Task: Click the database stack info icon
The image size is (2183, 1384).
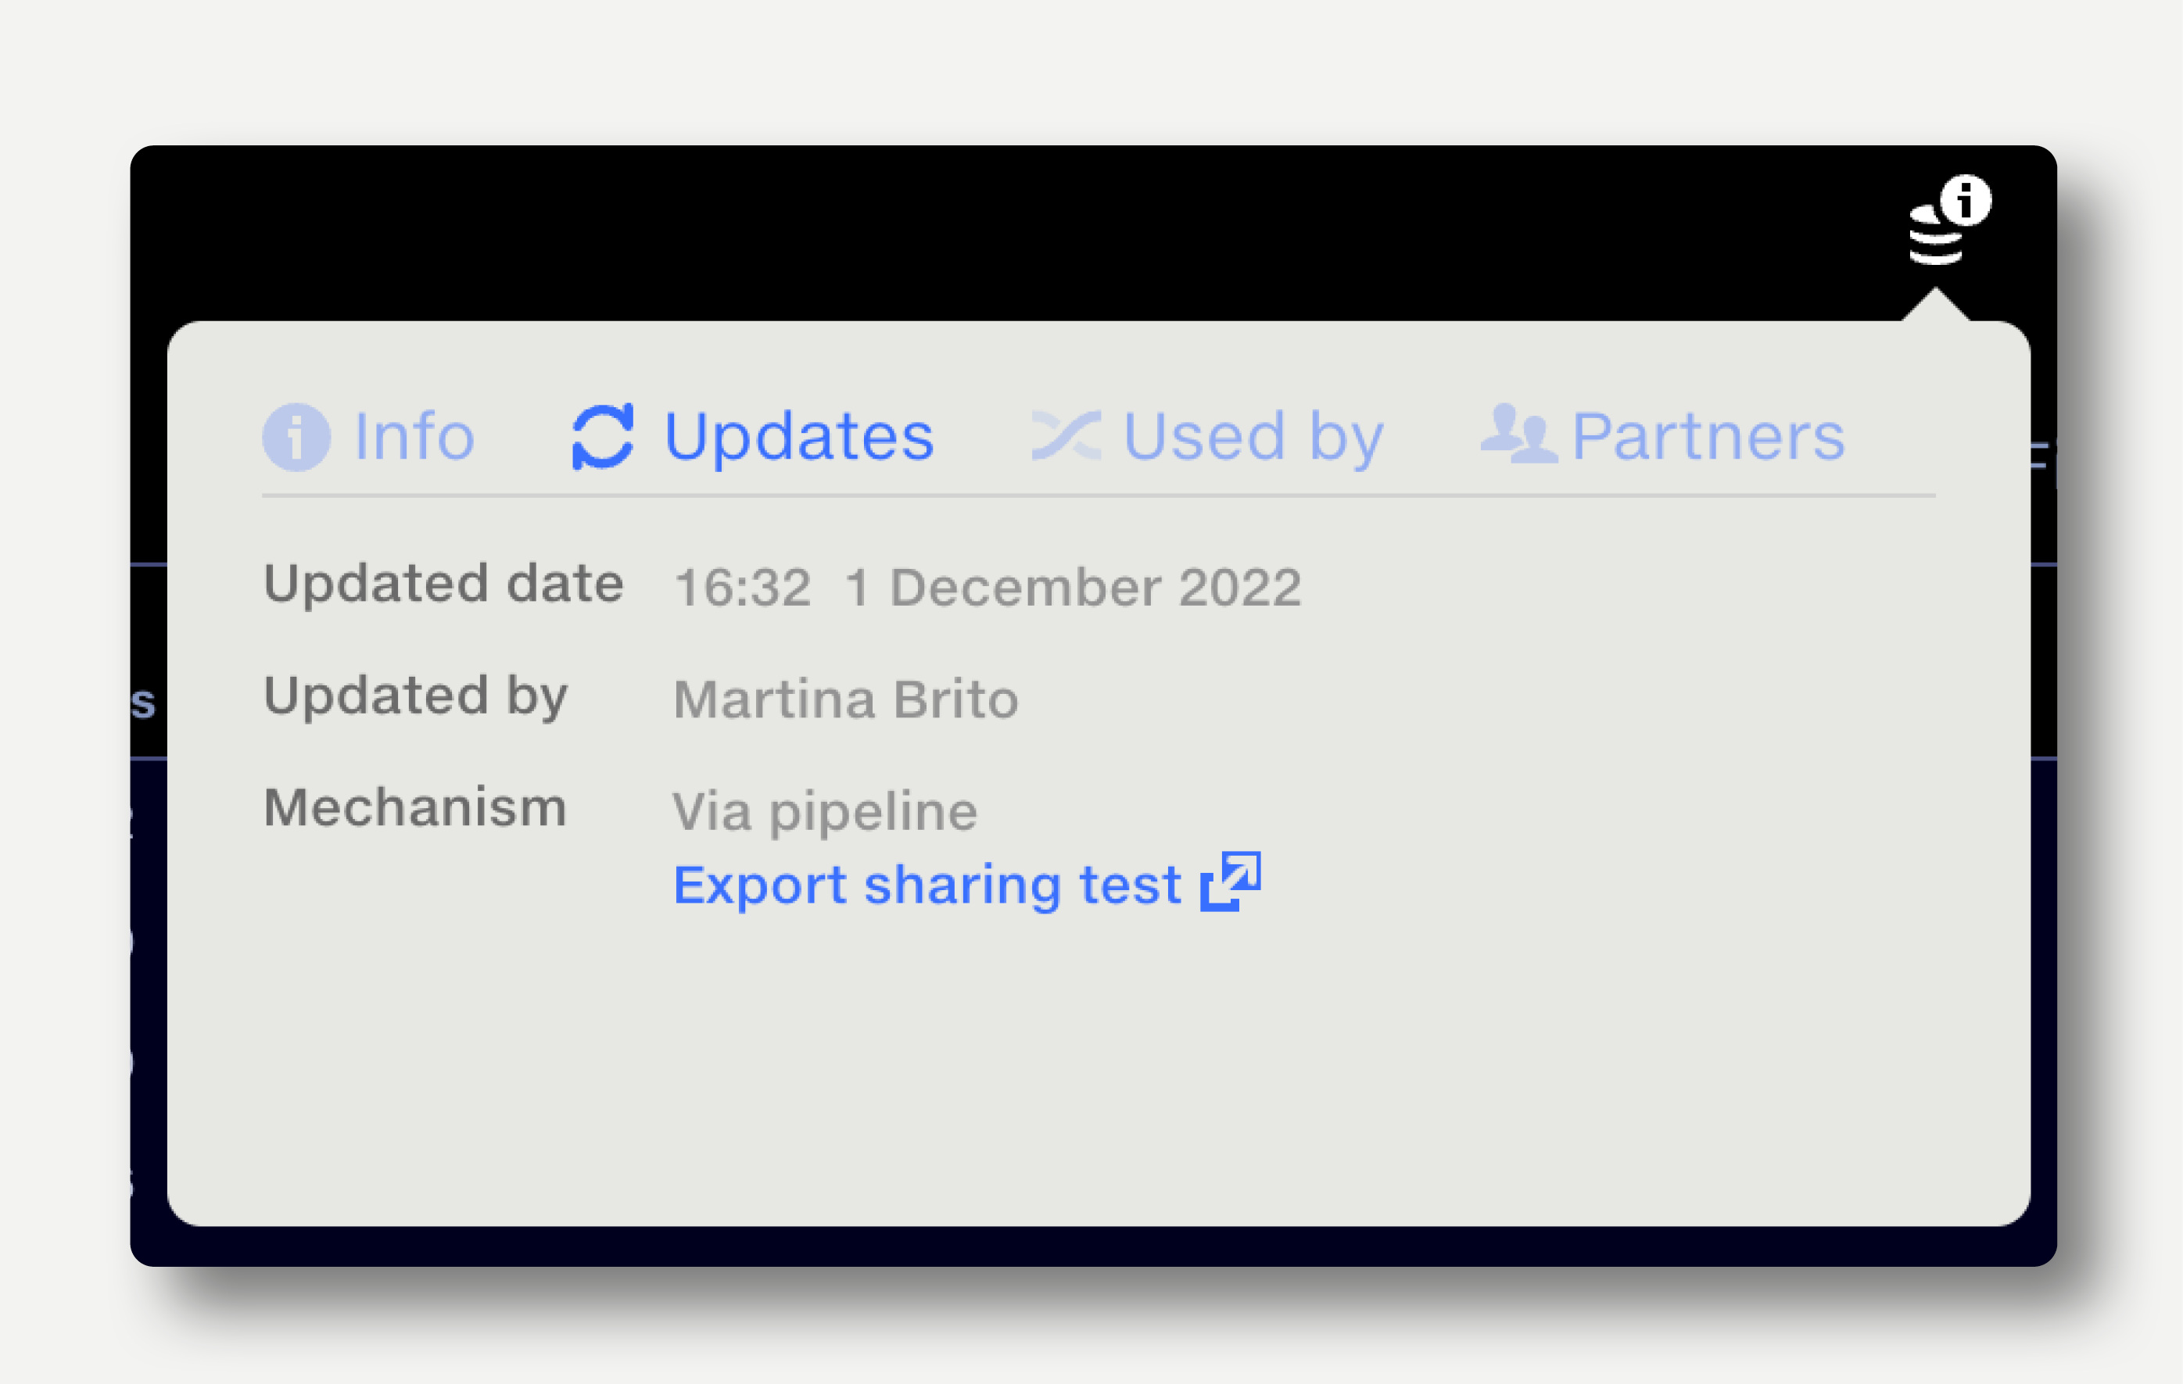Action: pyautogui.click(x=1949, y=220)
